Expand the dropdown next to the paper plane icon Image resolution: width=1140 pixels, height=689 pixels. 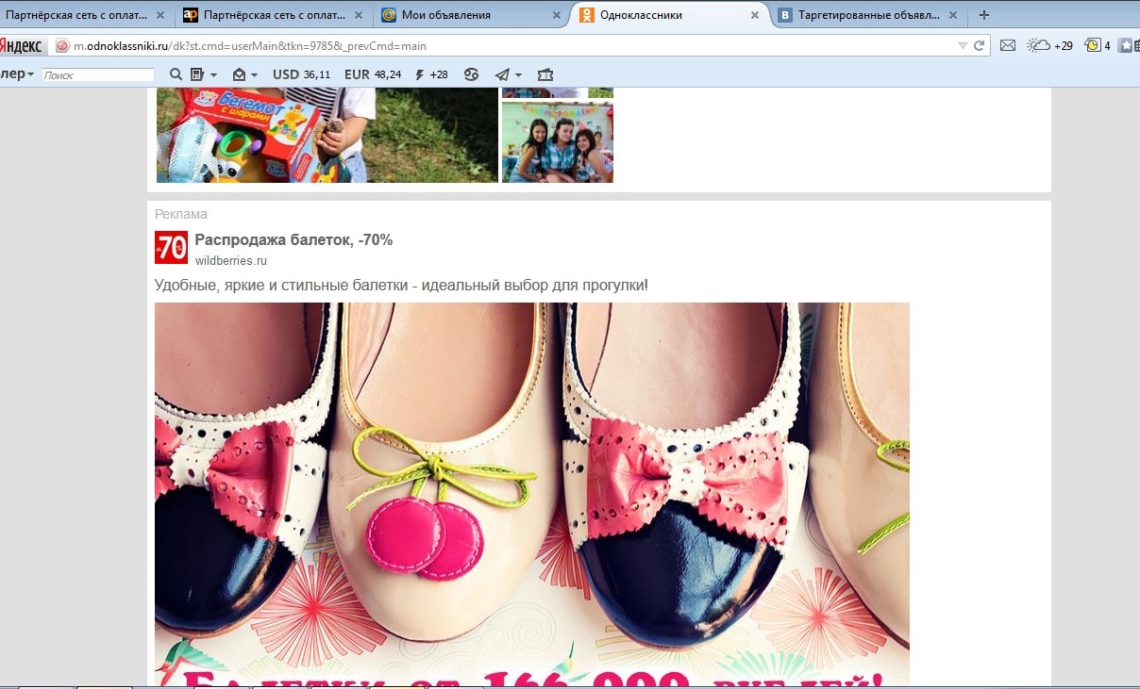pyautogui.click(x=518, y=74)
